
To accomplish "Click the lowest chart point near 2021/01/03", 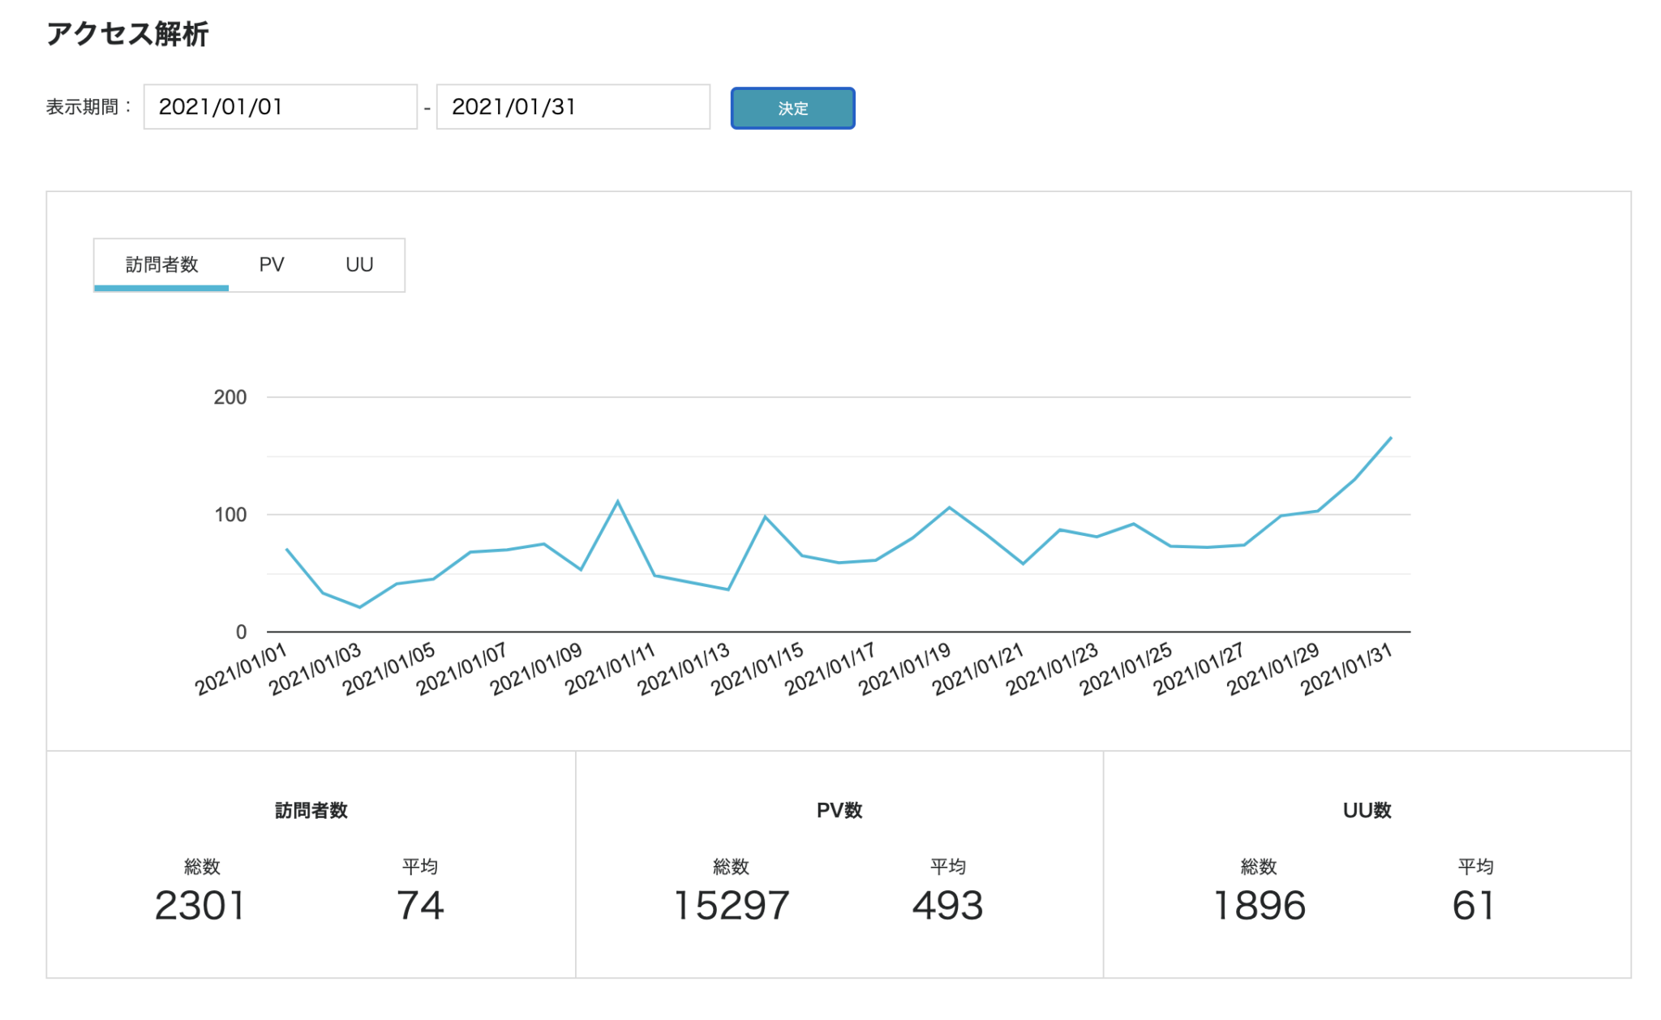I will tap(360, 607).
